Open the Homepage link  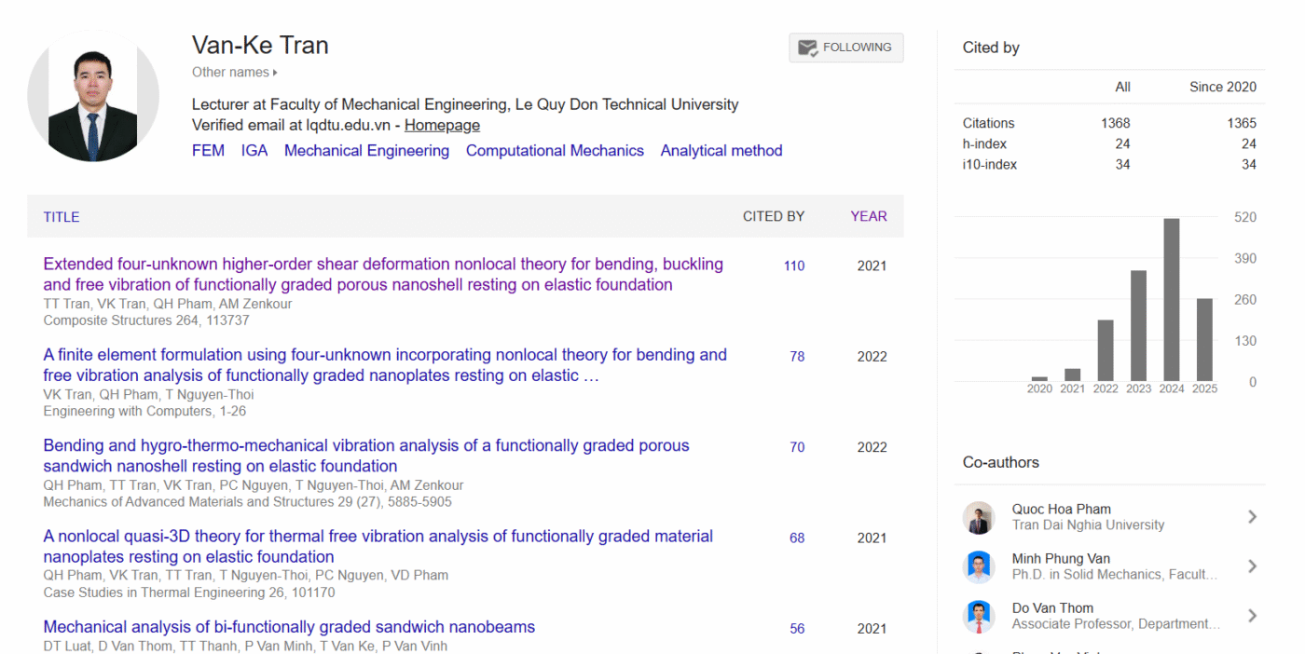pyautogui.click(x=442, y=125)
